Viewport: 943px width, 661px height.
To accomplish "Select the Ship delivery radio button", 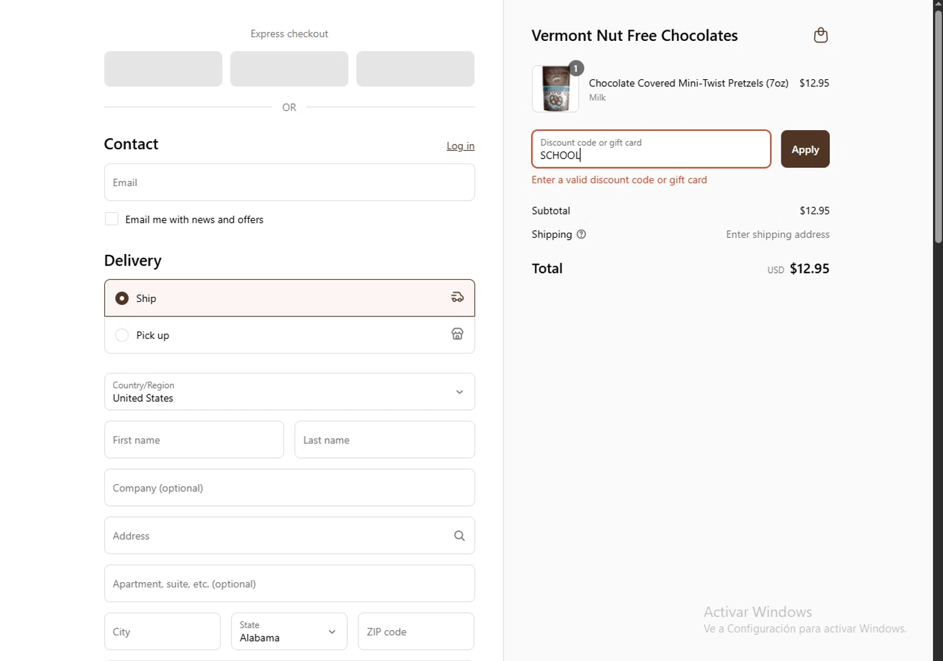I will coord(122,298).
